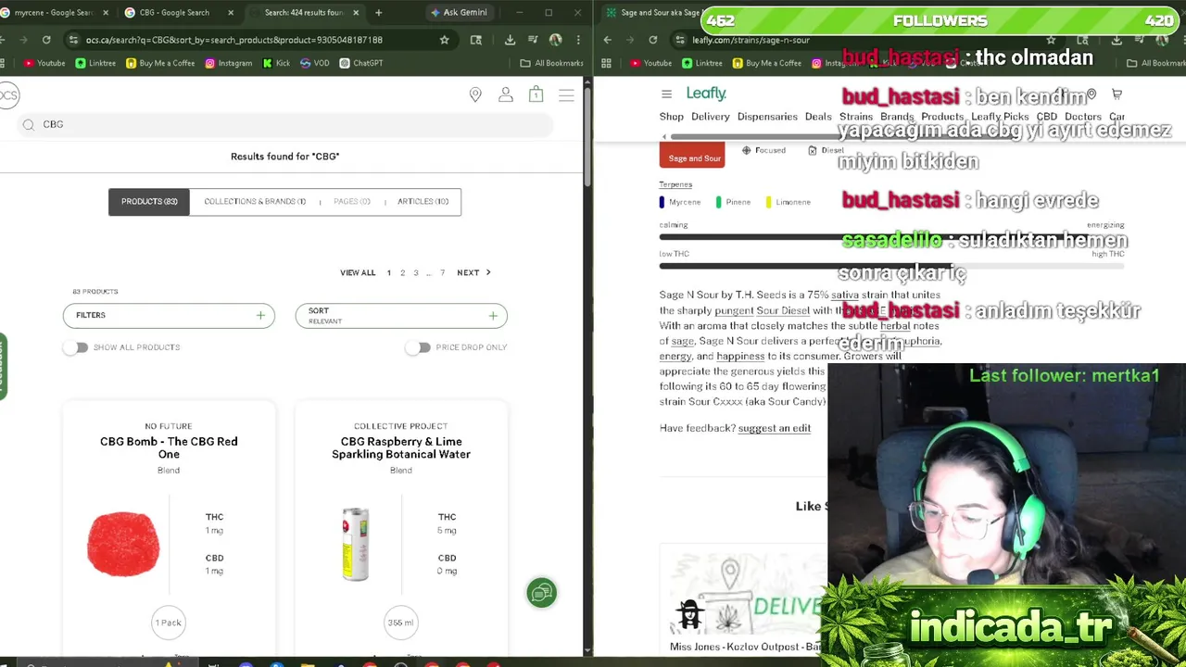Click the Sage and Sour red tag

(x=694, y=157)
